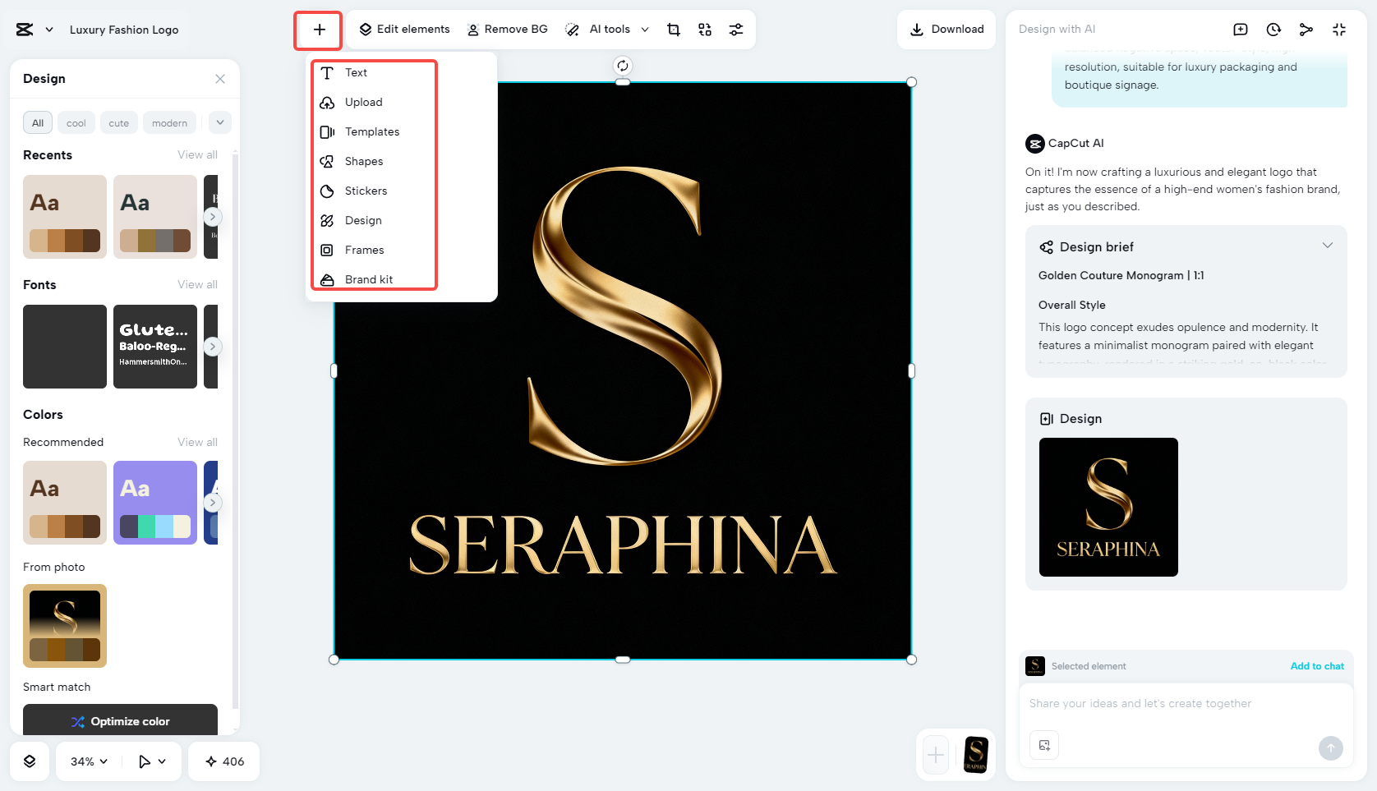Expand the AI tools dropdown arrow
The height and width of the screenshot is (791, 1377).
(x=646, y=29)
